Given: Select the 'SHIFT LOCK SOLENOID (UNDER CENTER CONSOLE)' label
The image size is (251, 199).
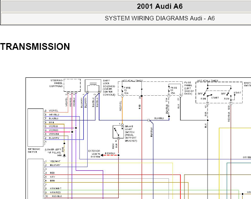Looking at the screenshot, I should [x=109, y=88].
